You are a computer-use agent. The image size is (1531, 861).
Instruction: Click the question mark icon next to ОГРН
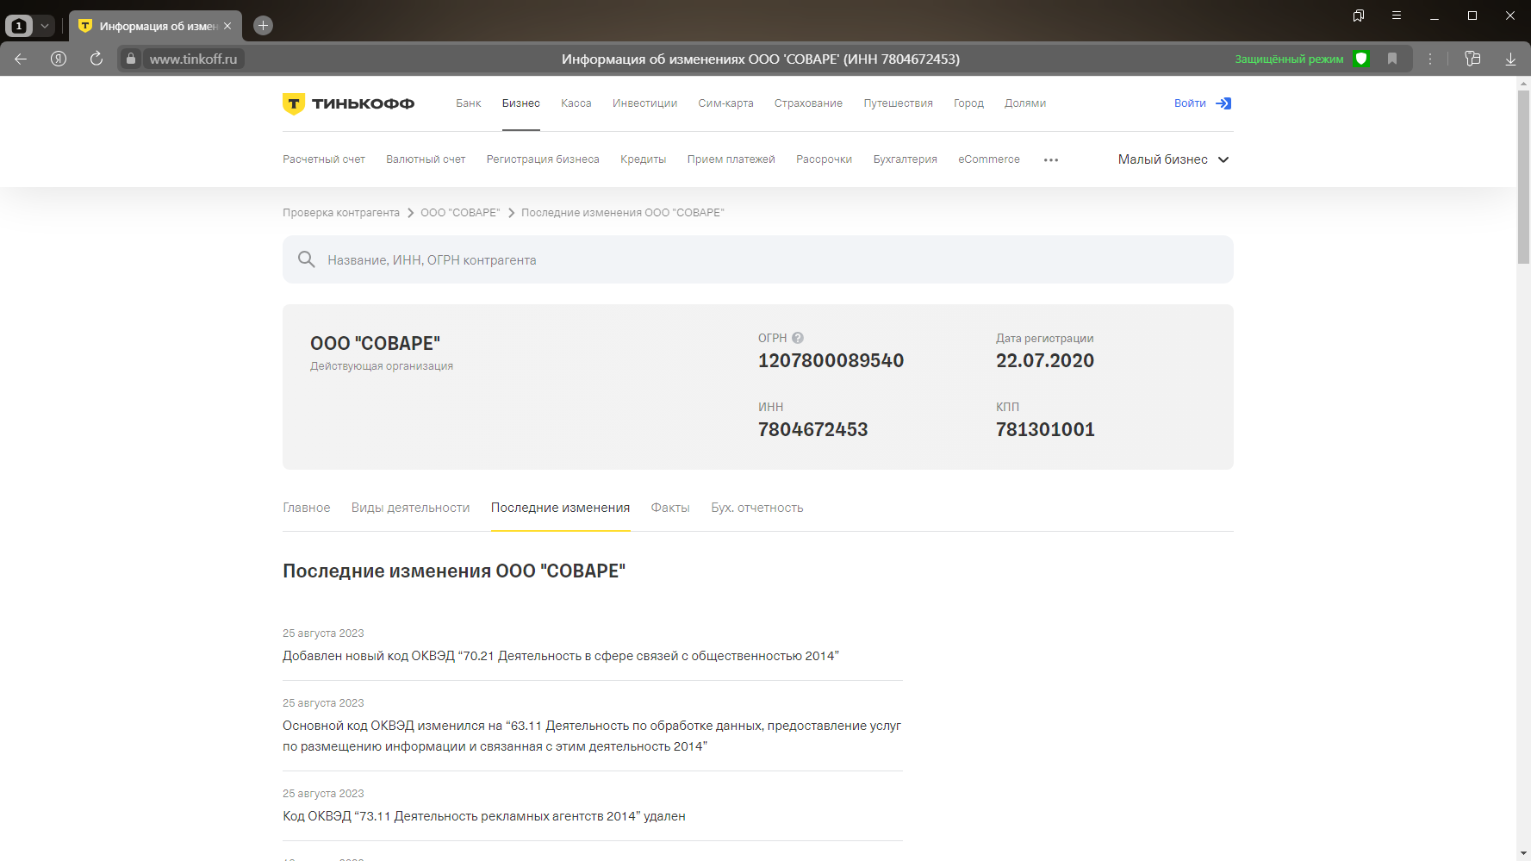tap(798, 338)
